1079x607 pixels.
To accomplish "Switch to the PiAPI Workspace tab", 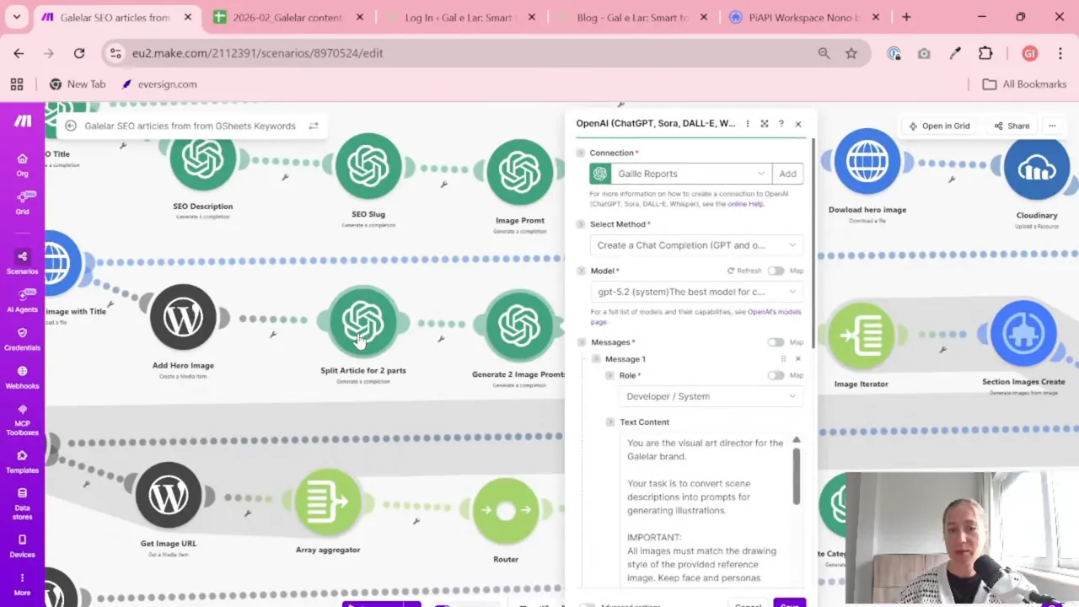I will (x=804, y=17).
